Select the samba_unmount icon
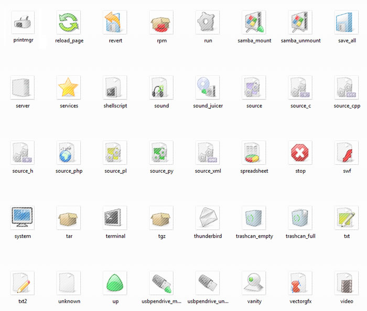The height and width of the screenshot is (311, 367). point(300,23)
